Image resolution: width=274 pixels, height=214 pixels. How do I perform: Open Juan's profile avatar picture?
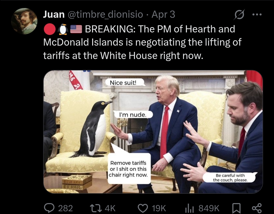coord(24,21)
